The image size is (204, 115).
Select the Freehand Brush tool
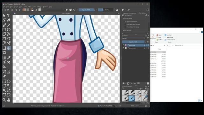(x=4, y=25)
